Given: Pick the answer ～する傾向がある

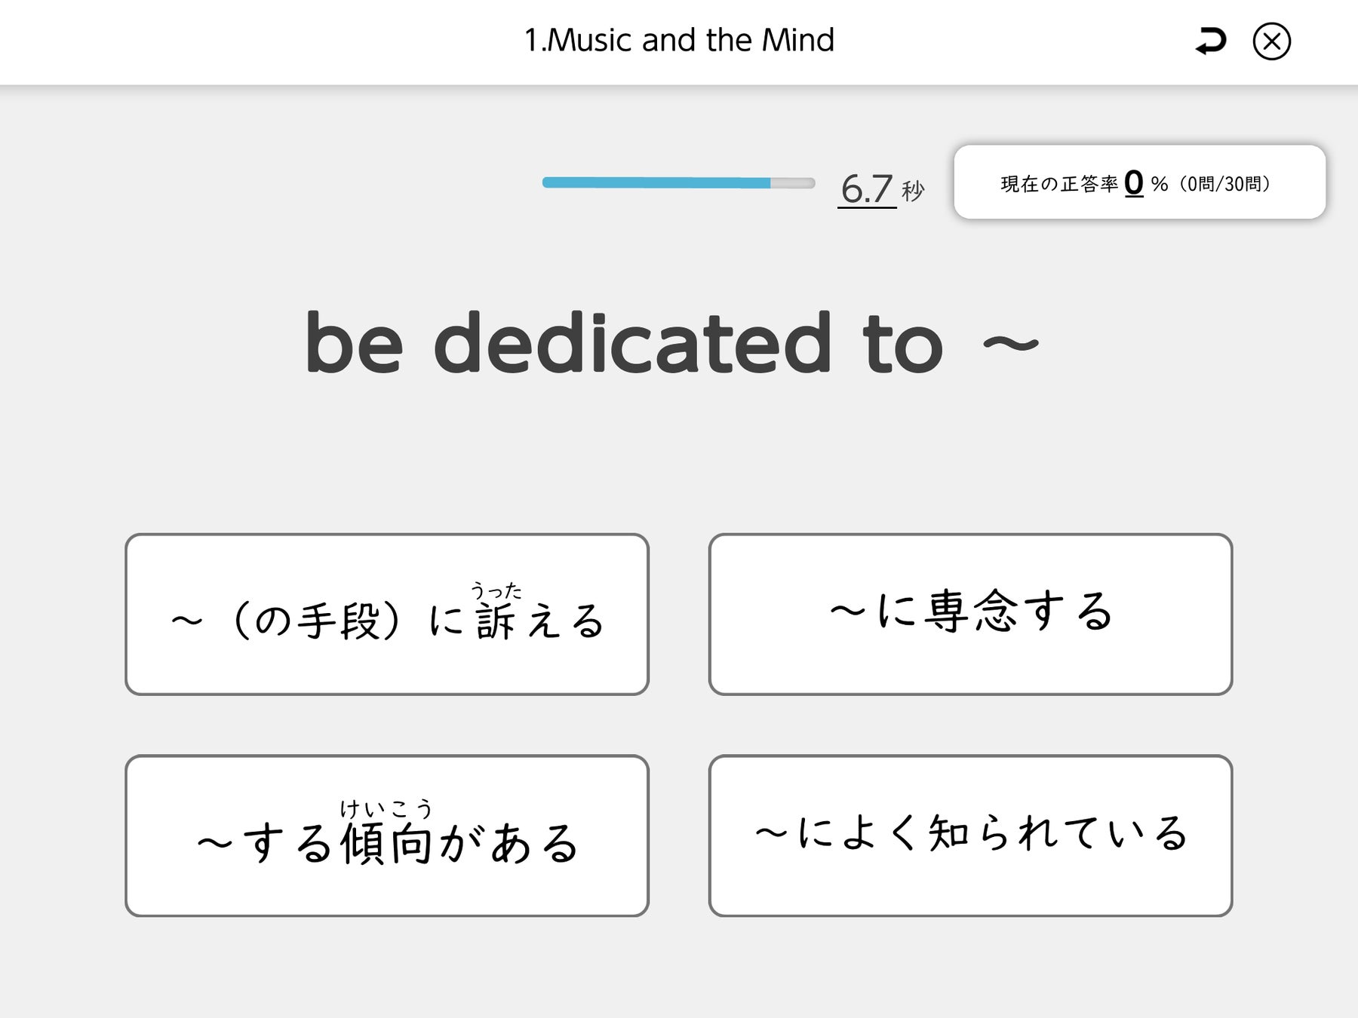Looking at the screenshot, I should click(x=387, y=836).
